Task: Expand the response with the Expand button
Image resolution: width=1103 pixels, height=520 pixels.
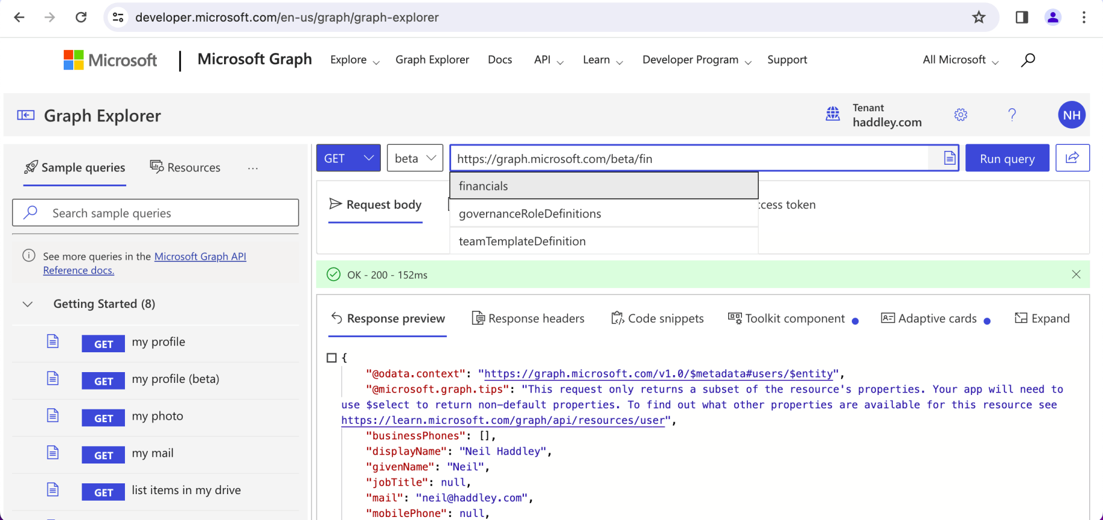Action: (x=1042, y=319)
